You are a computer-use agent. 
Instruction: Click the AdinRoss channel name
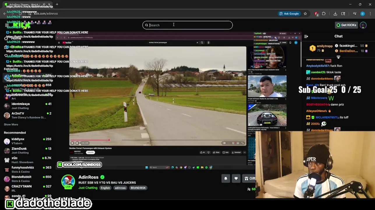[x=88, y=177]
